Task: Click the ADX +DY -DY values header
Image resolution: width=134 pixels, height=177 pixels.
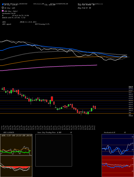Action: click(16, 136)
